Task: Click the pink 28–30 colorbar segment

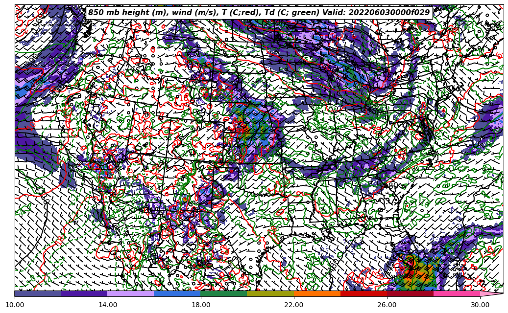Action: tap(457, 293)
